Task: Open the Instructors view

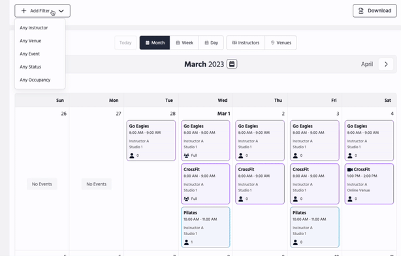Action: [x=246, y=42]
